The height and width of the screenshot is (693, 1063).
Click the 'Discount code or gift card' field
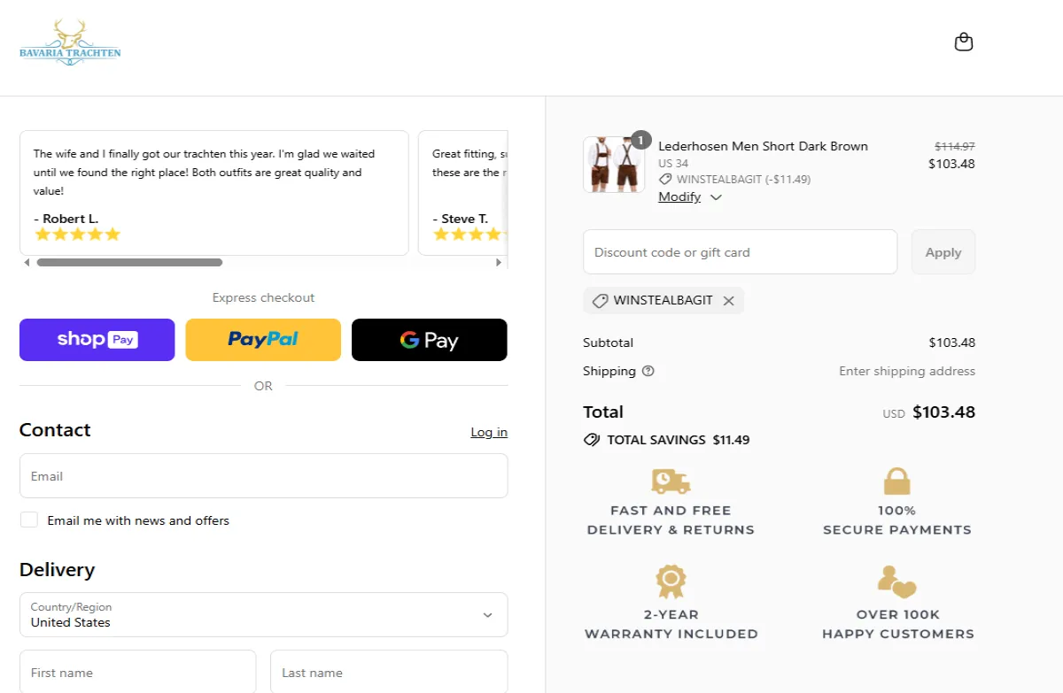tap(740, 251)
